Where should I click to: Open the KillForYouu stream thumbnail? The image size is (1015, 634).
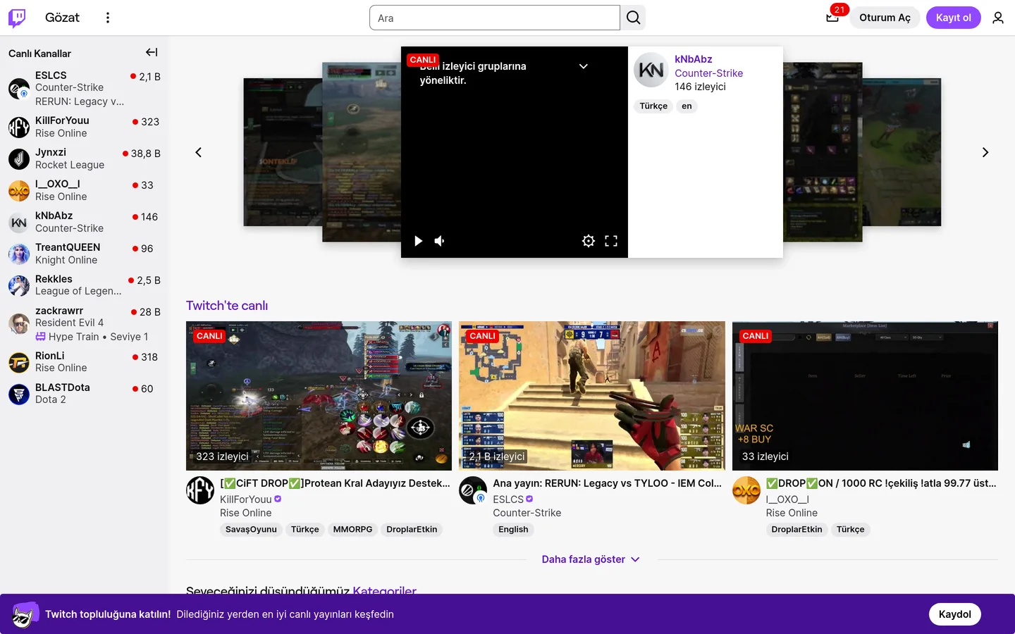(x=319, y=396)
